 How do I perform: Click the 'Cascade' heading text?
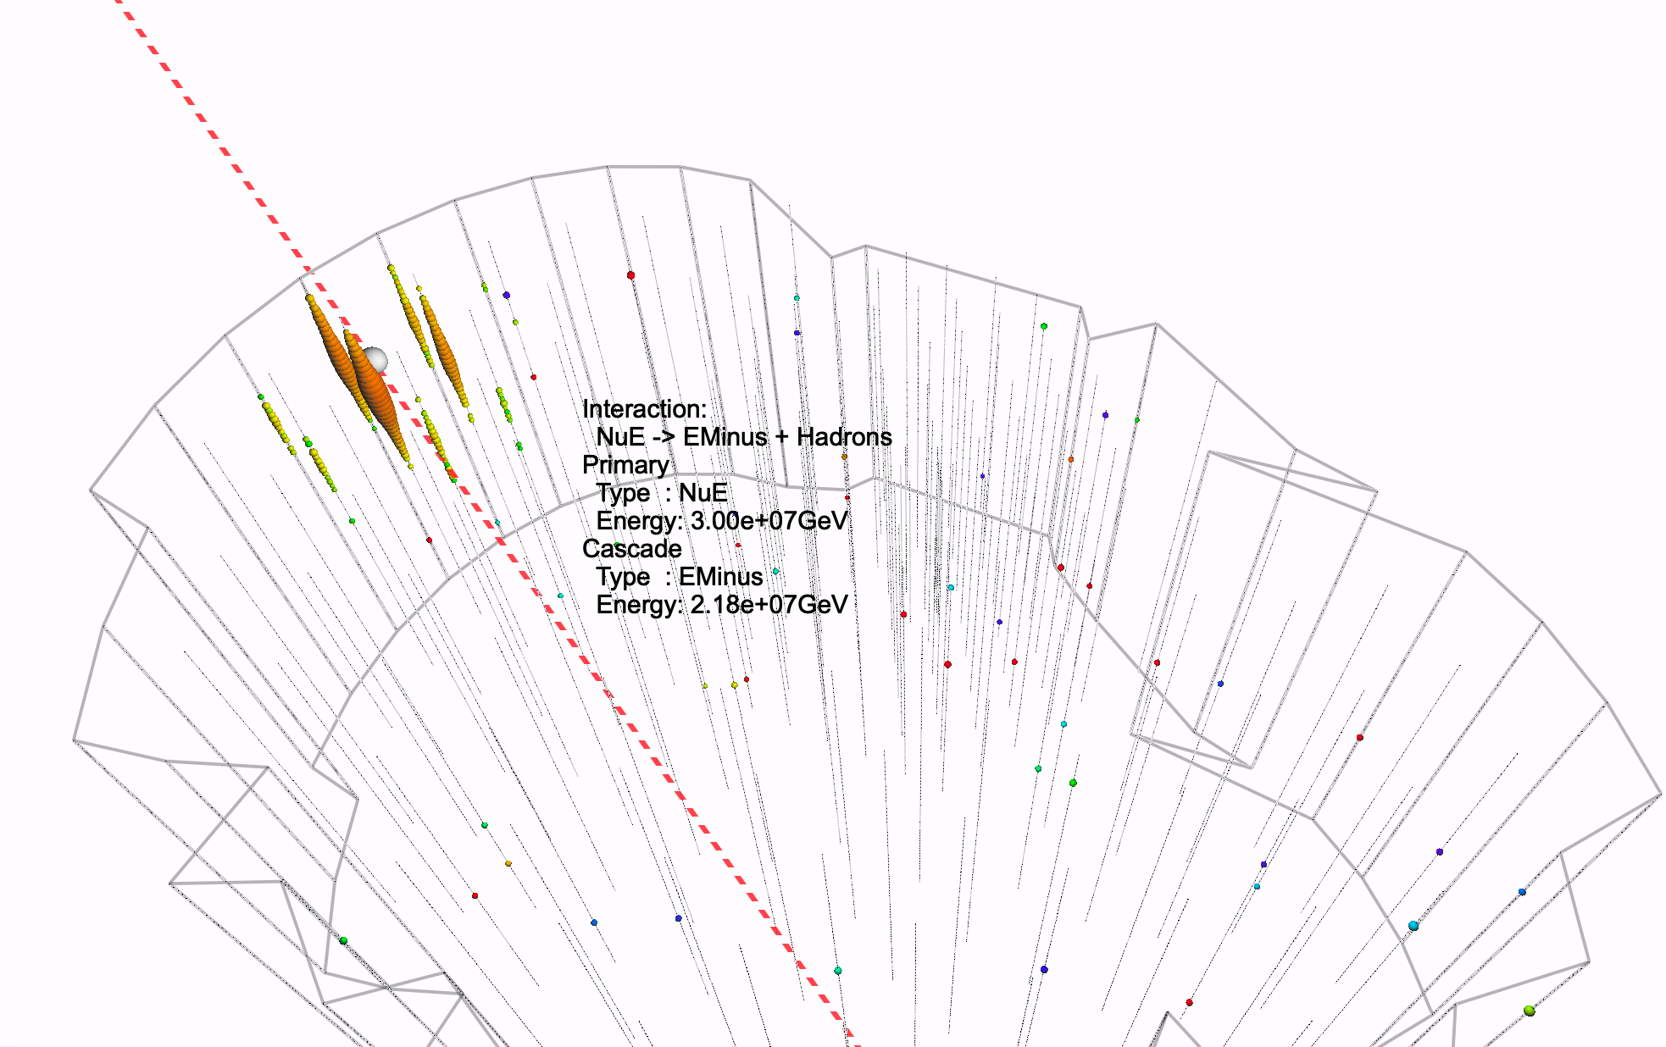632,549
